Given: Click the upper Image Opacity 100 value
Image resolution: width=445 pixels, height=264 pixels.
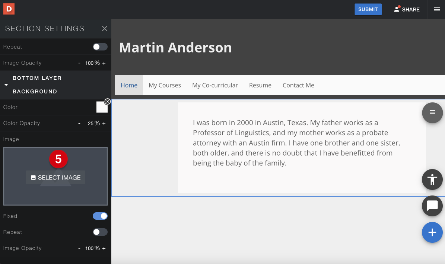Looking at the screenshot, I should tap(89, 63).
